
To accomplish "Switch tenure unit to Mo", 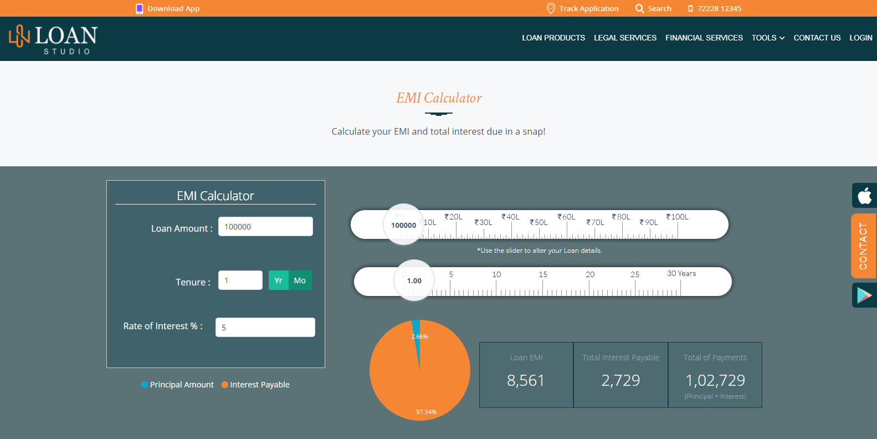I will pos(300,280).
